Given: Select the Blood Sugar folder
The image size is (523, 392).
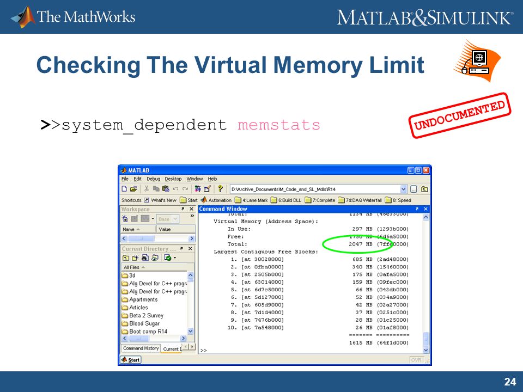Looking at the screenshot, I should tap(141, 323).
